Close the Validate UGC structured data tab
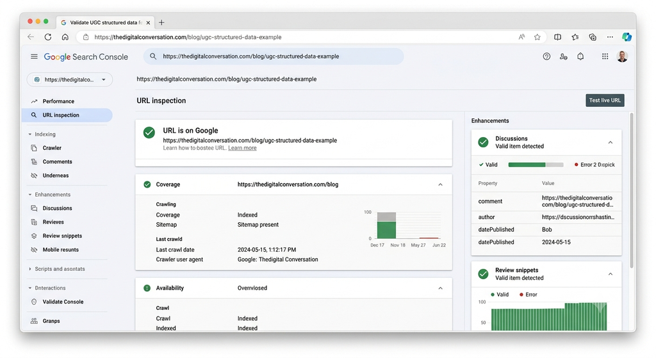This screenshot has width=656, height=358. (x=148, y=22)
